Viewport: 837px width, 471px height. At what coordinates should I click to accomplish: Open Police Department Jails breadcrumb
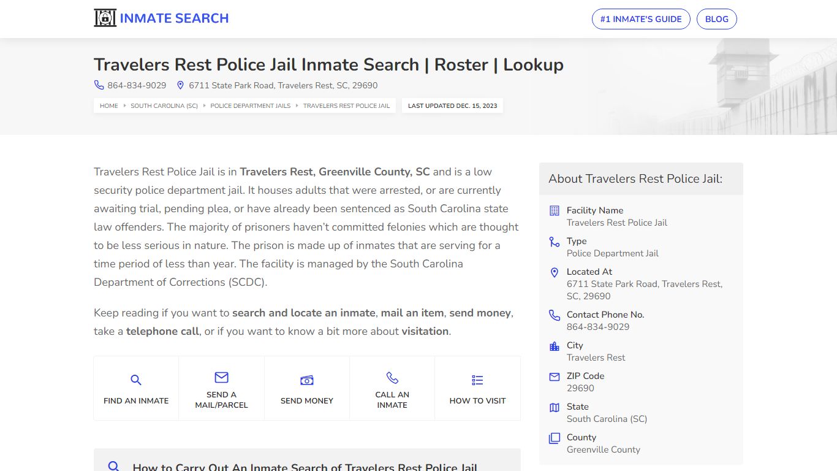coord(251,106)
